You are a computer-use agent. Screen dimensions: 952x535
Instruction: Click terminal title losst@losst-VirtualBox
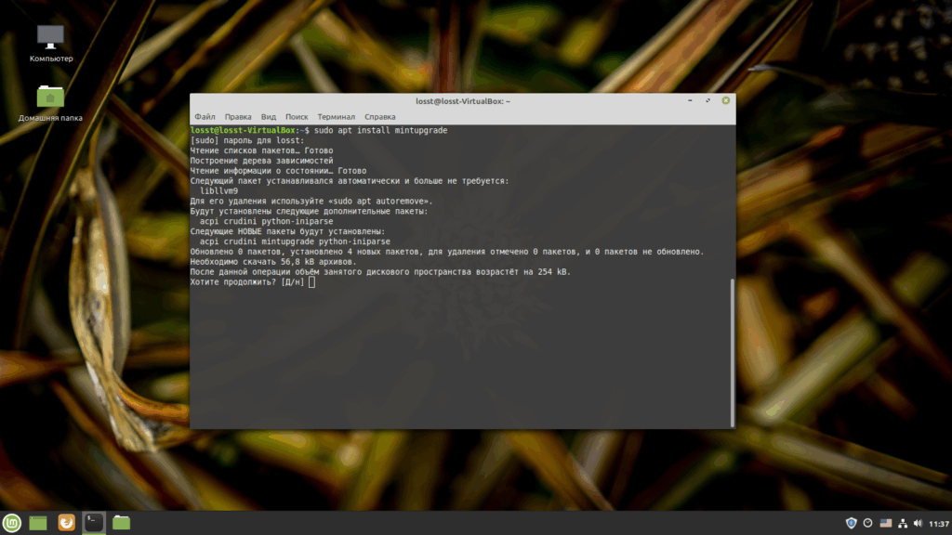pos(463,101)
